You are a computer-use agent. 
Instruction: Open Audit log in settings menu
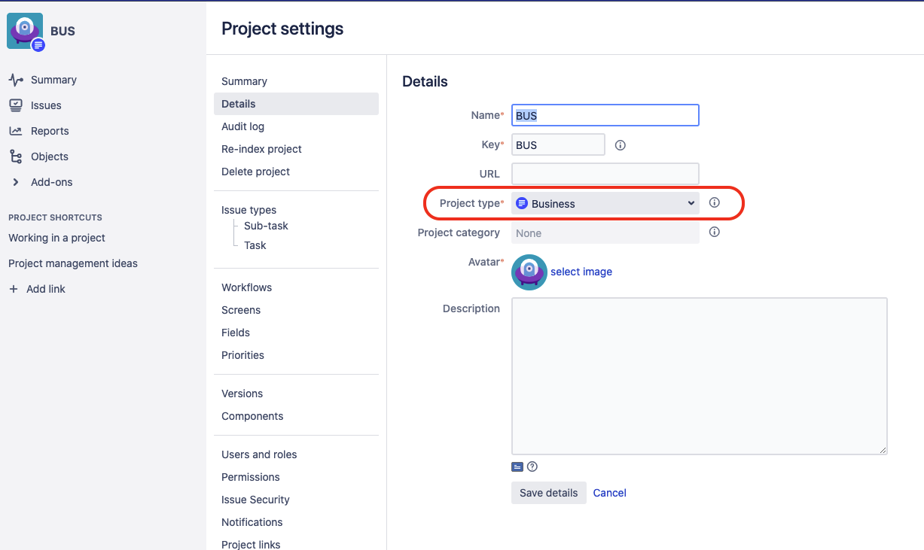[242, 126]
